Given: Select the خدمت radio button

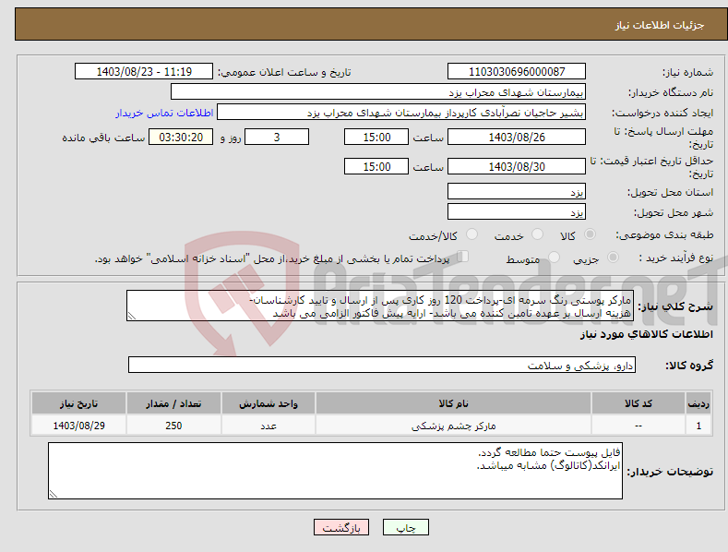Looking at the screenshot, I should [537, 234].
